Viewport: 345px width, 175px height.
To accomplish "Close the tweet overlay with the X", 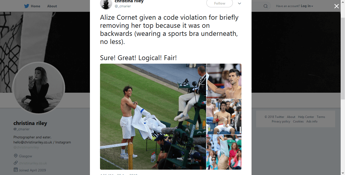I will point(337,6).
